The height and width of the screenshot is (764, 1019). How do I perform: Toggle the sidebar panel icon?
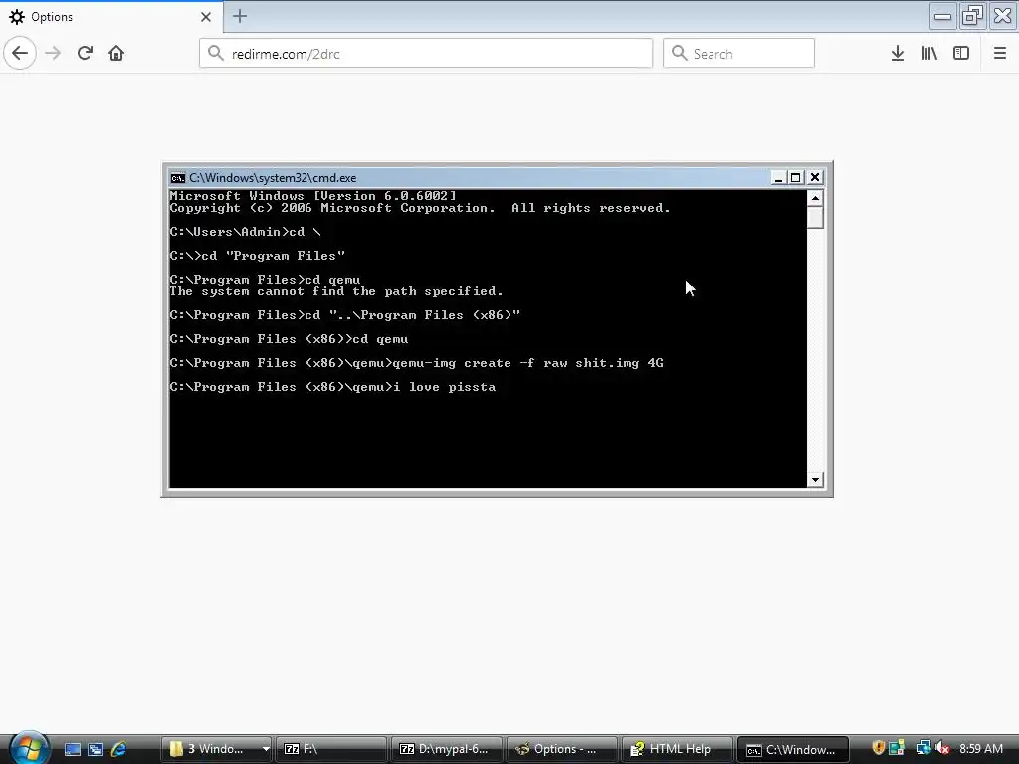click(961, 54)
